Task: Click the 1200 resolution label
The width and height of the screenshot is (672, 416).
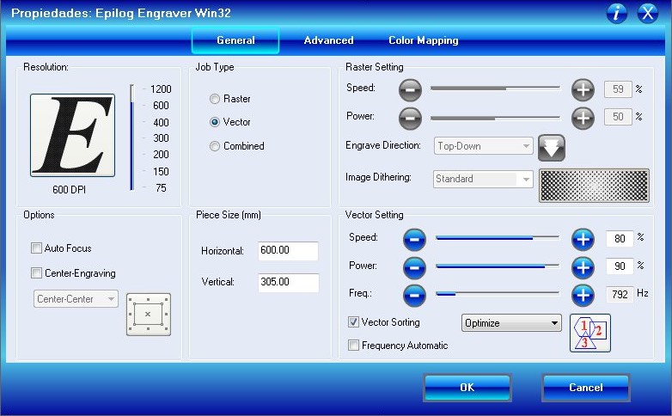Action: (x=161, y=89)
